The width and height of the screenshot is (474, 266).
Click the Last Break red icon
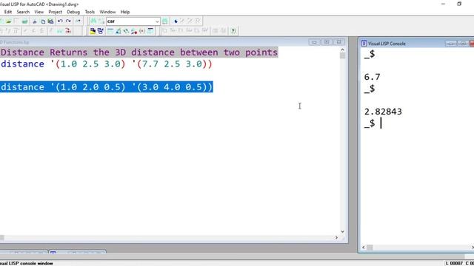pos(68,31)
